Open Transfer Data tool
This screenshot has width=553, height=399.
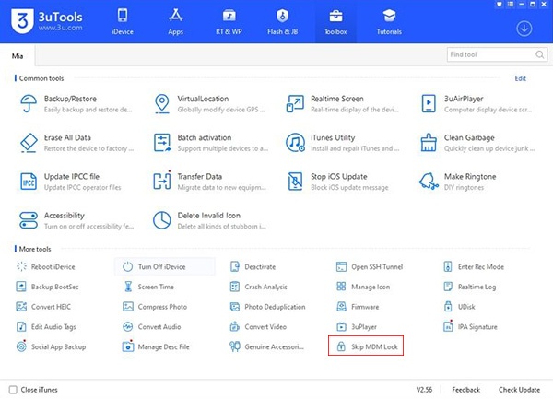[x=209, y=182]
